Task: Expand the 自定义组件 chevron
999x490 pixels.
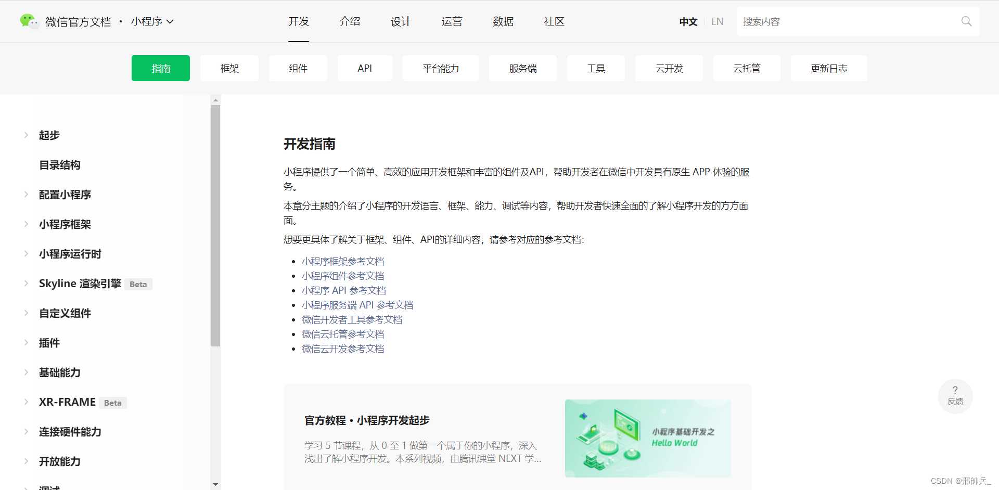Action: click(x=26, y=313)
